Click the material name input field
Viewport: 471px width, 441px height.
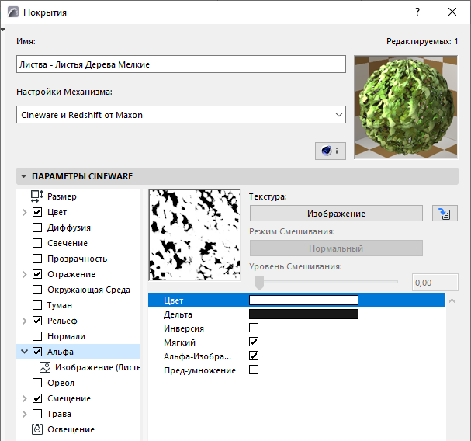(181, 64)
